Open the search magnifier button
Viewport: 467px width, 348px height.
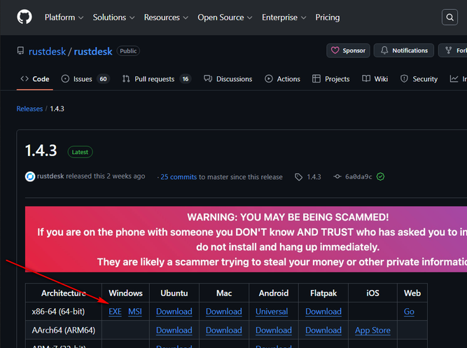coord(449,18)
